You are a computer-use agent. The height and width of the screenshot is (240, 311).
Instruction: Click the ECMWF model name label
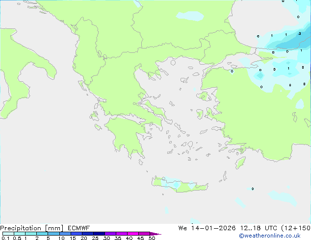(79, 228)
